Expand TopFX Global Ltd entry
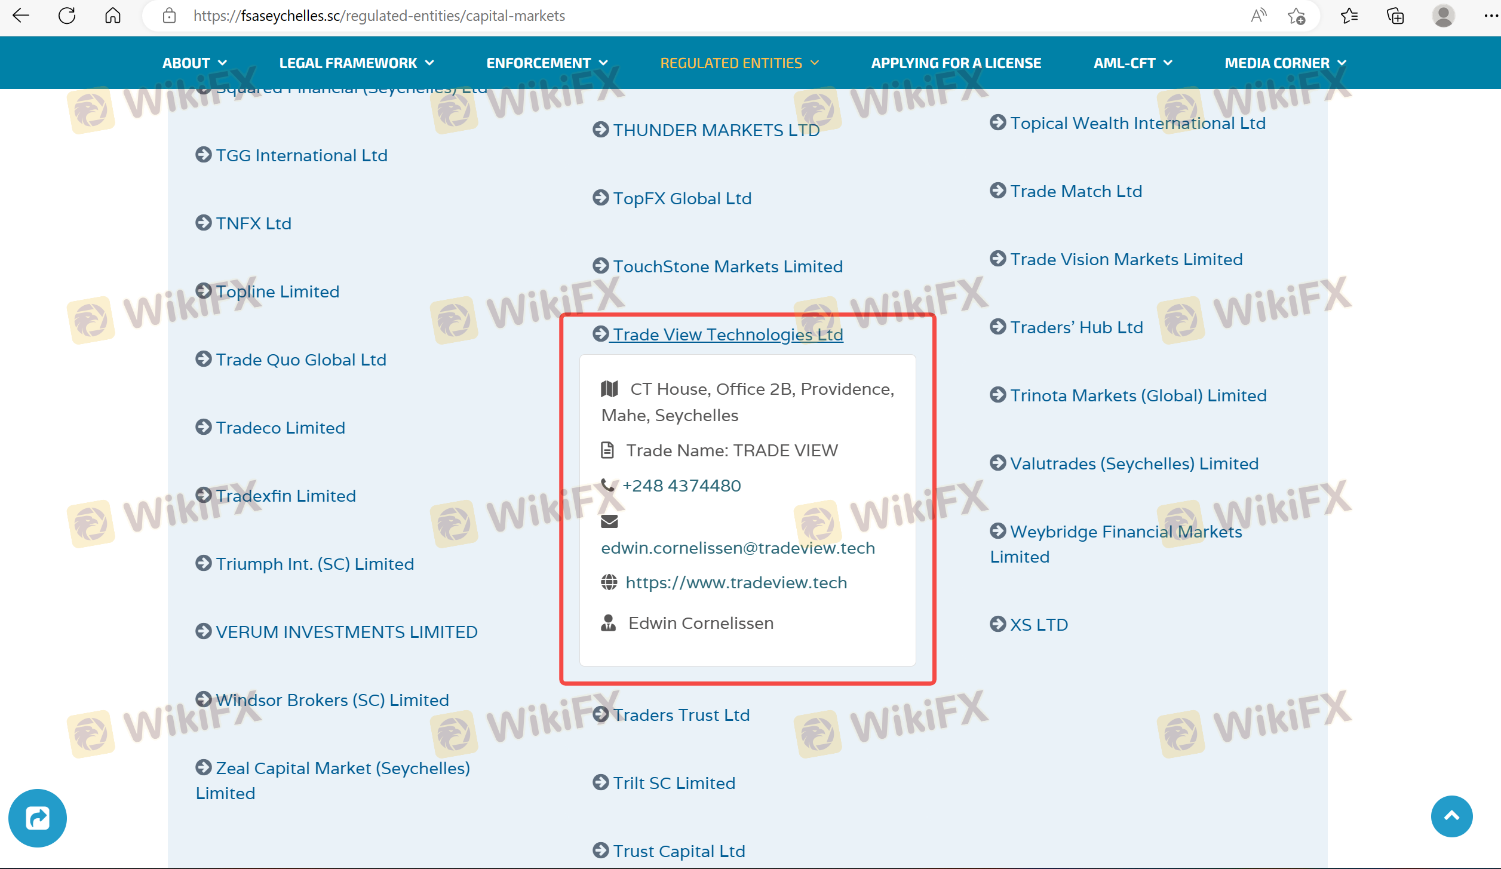Viewport: 1501px width, 869px height. click(682, 198)
